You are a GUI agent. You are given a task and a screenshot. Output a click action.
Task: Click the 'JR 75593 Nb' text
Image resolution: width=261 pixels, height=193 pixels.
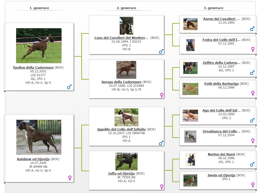(x=126, y=177)
